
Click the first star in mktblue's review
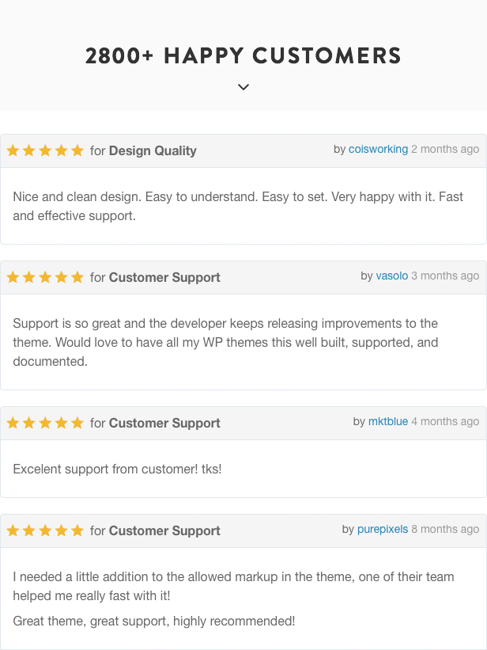pyautogui.click(x=13, y=423)
